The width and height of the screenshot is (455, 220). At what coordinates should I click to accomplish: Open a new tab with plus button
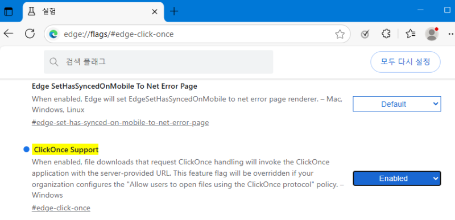click(x=174, y=11)
